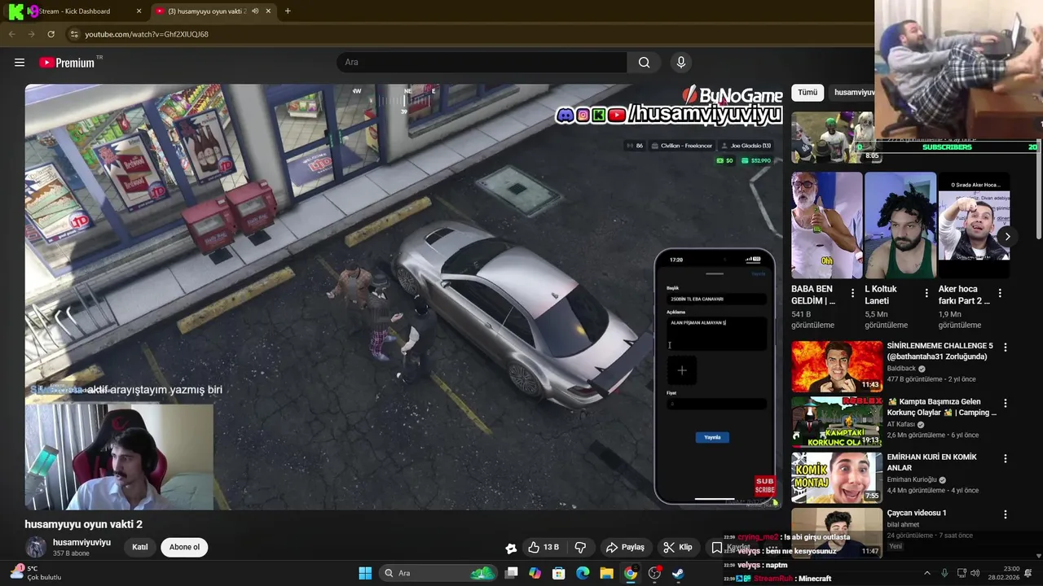Screen dimensions: 1043x586
Task: Click the tray microphone-in-use icon
Action: point(944,573)
